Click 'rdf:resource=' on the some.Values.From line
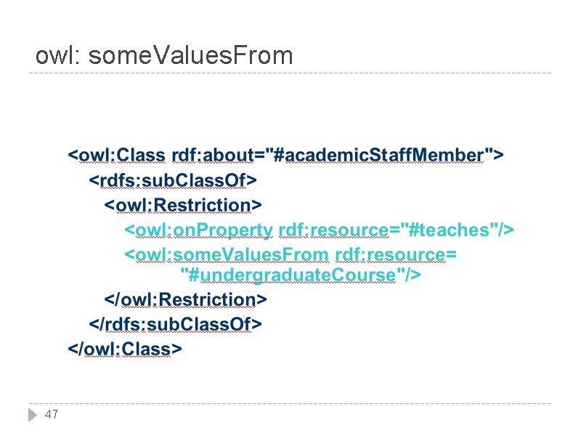The image size is (581, 436). [x=395, y=254]
